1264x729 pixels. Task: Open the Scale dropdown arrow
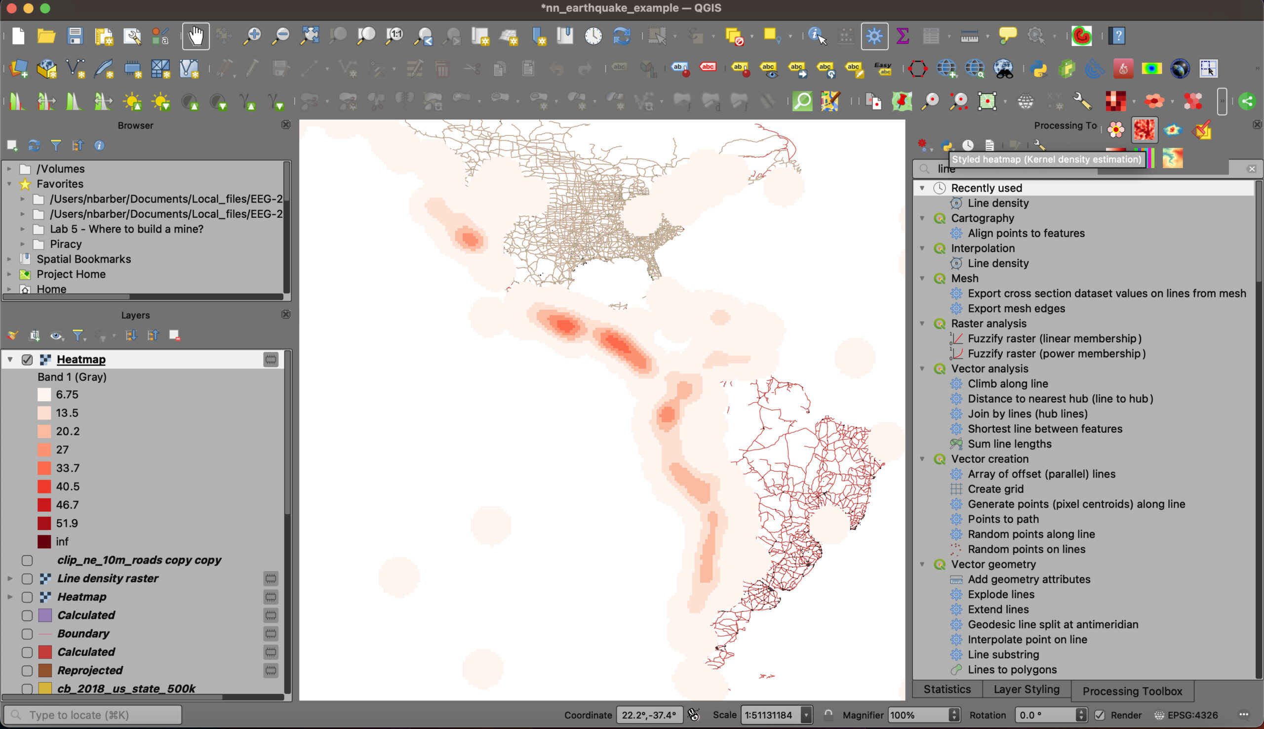806,715
